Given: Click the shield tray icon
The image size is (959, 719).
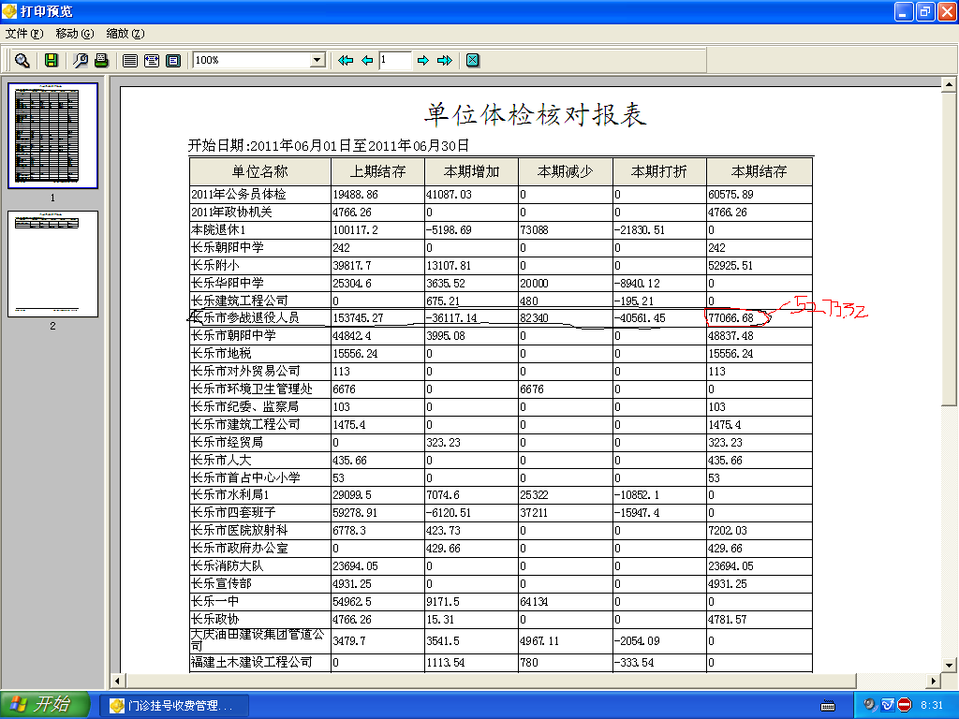Looking at the screenshot, I should (x=888, y=705).
